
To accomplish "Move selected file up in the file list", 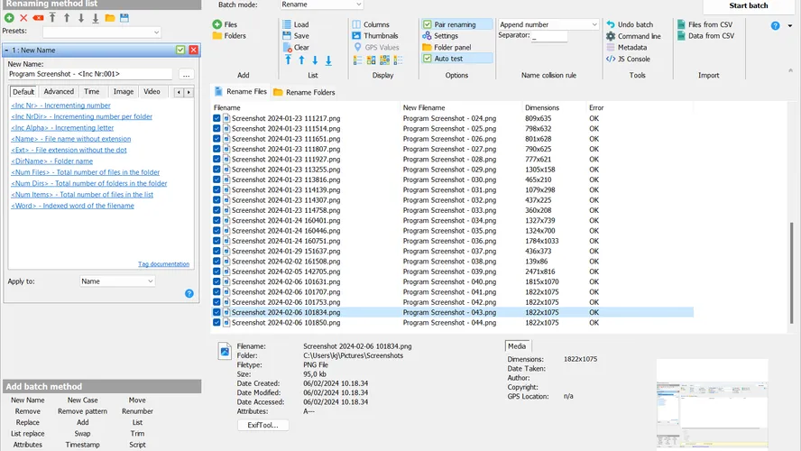I will pos(301,60).
